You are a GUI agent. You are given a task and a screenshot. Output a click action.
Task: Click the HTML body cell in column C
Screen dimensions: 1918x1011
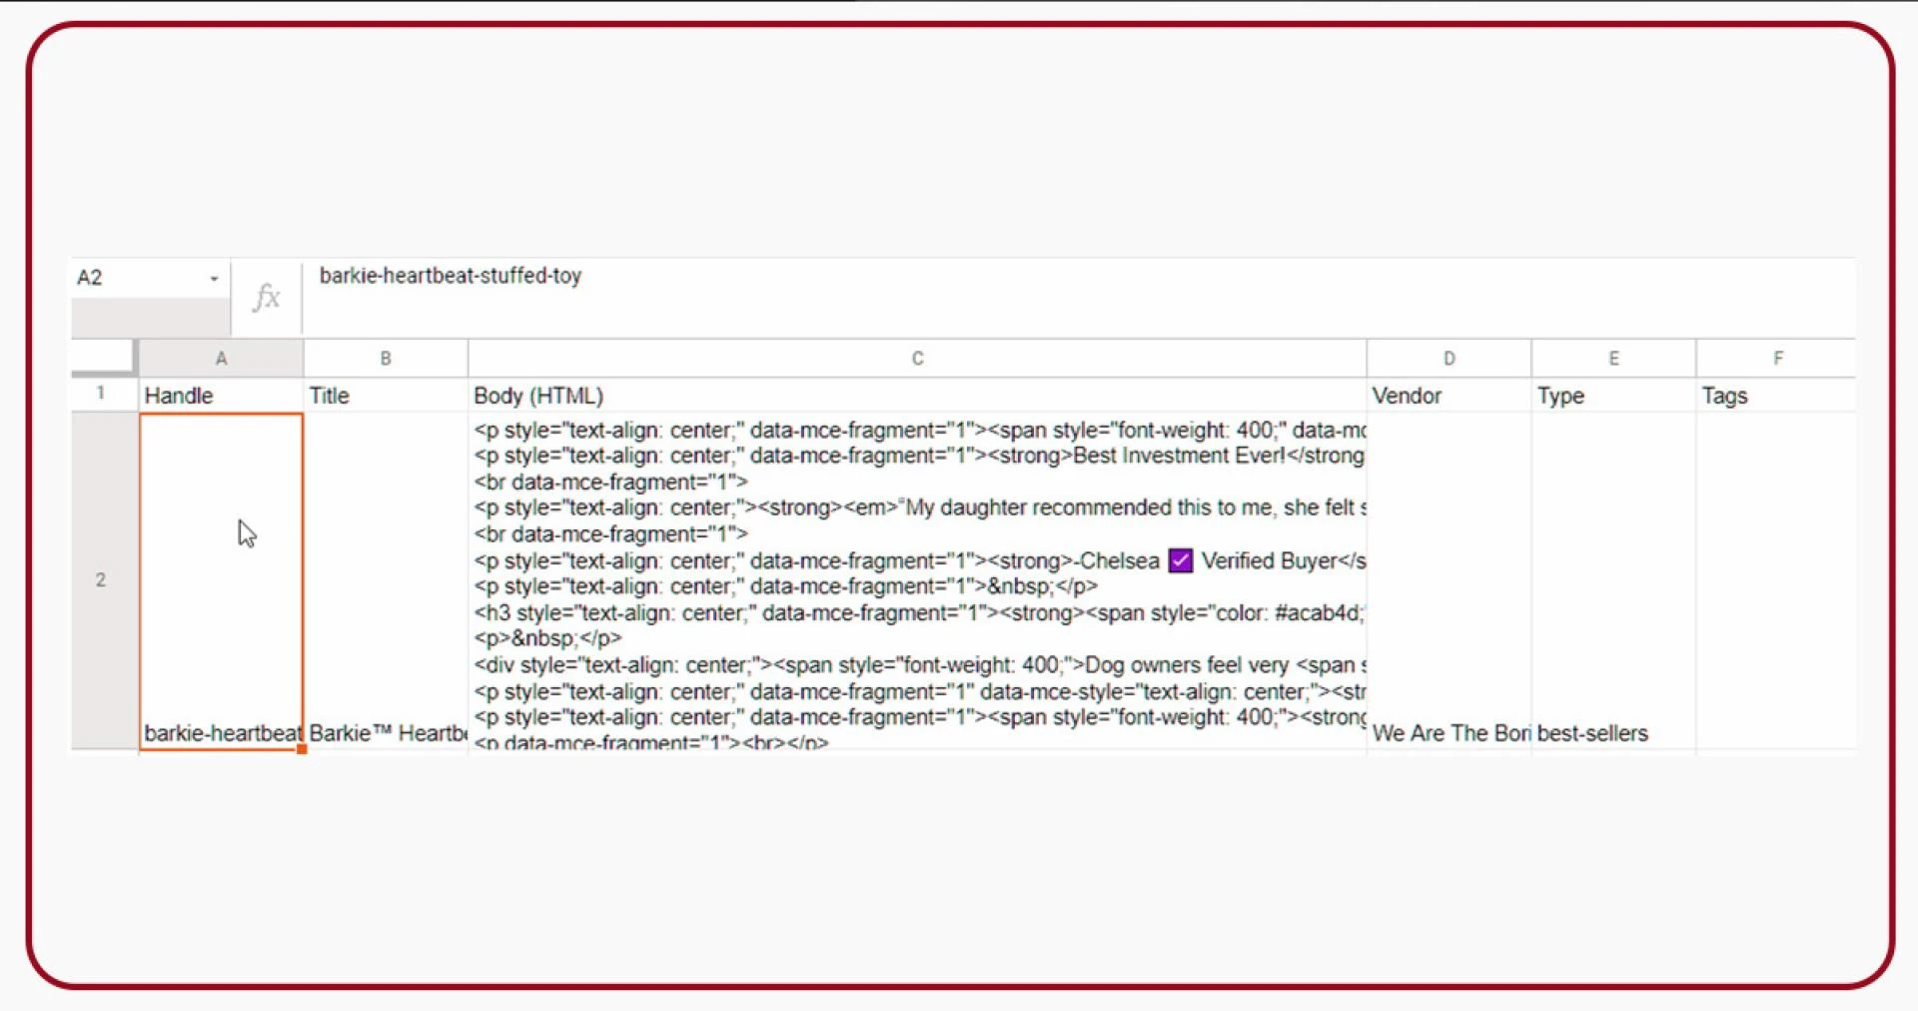(917, 581)
